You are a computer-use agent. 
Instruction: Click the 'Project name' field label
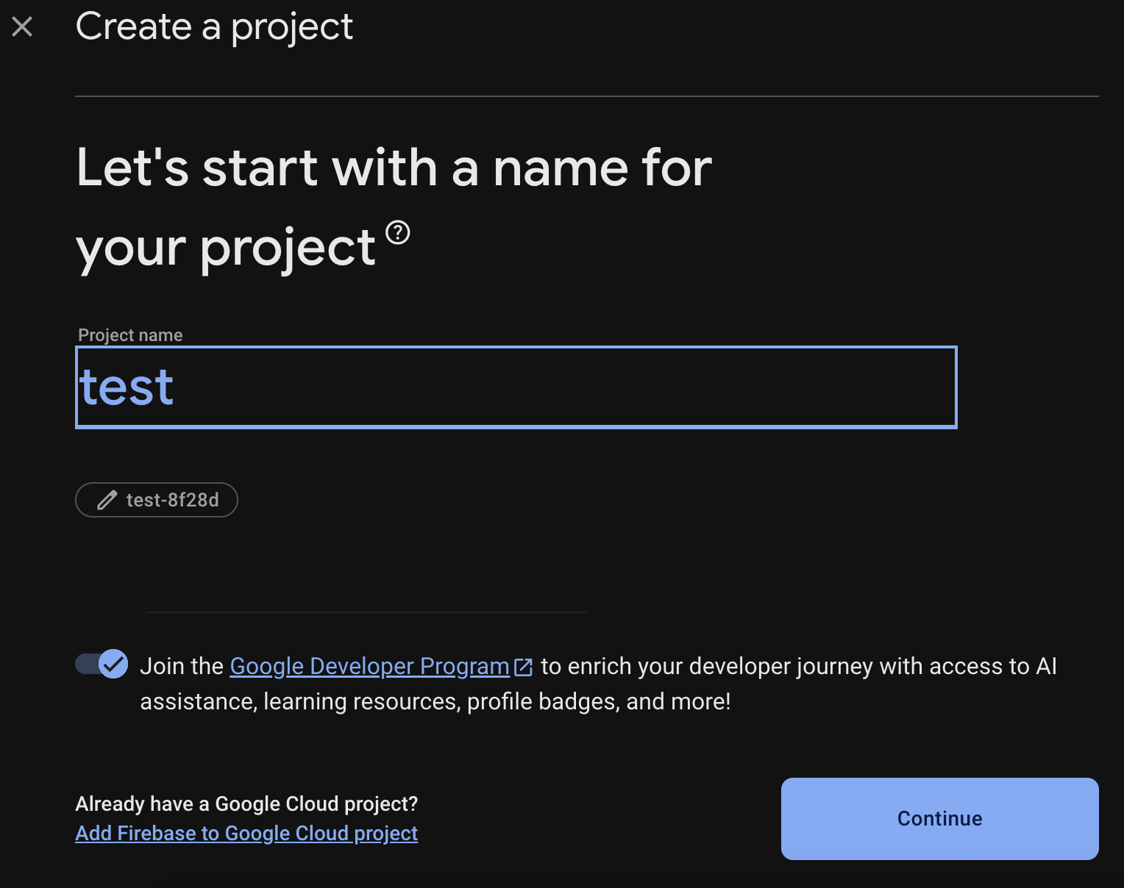(130, 335)
